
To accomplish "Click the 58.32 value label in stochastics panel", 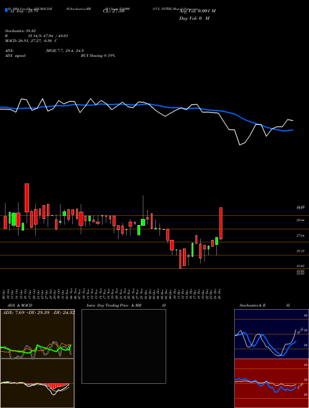I will pyautogui.click(x=299, y=331).
